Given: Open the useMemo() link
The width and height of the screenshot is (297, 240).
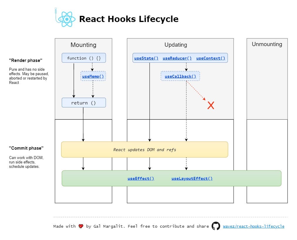Looking at the screenshot, I should [x=93, y=76].
